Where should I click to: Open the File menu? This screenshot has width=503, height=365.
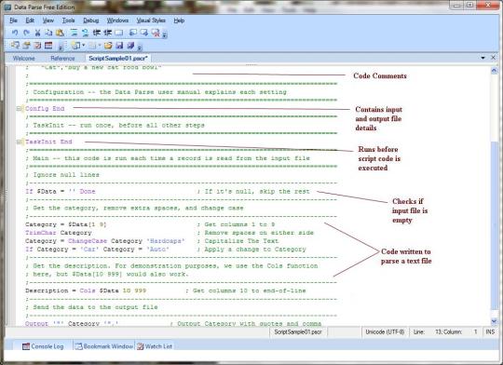click(x=13, y=20)
